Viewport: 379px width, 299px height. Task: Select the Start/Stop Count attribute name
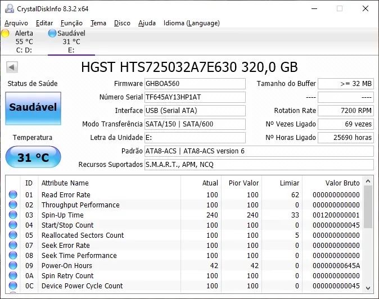[x=67, y=225]
